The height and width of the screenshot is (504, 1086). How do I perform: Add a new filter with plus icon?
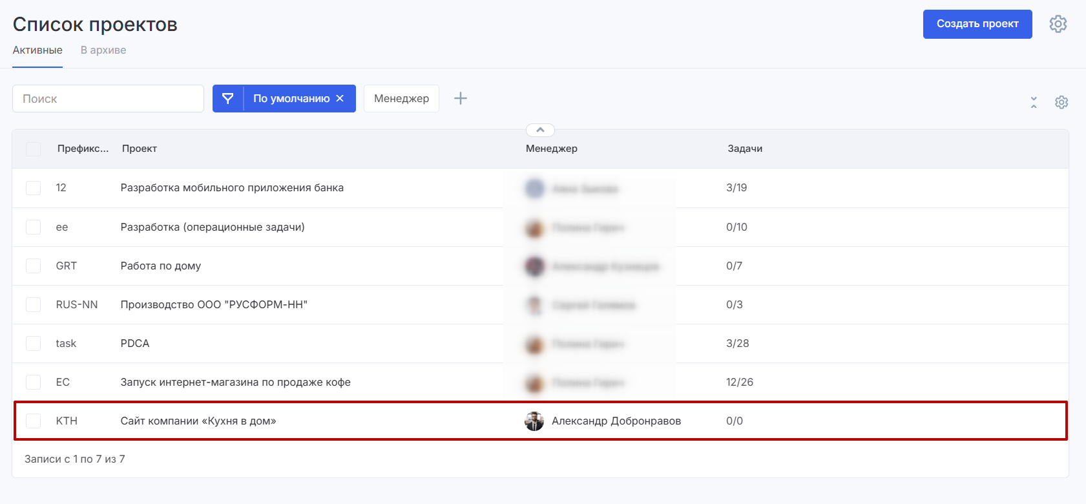pos(460,98)
